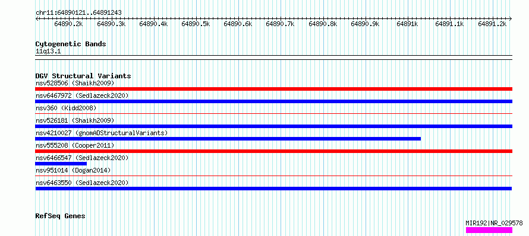Click the 64890.7k ruler tick label

(280, 24)
